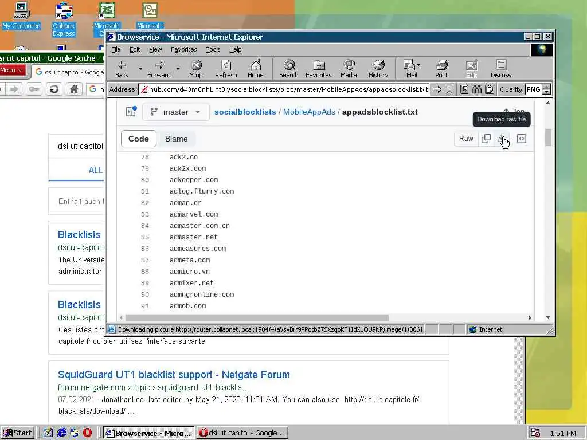Switch to the Code tab
587x440 pixels.
click(x=139, y=139)
